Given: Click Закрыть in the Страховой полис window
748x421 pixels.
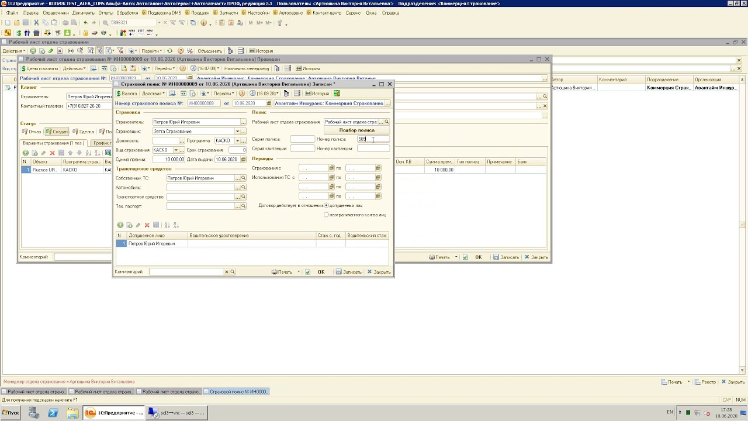Looking at the screenshot, I should click(379, 272).
